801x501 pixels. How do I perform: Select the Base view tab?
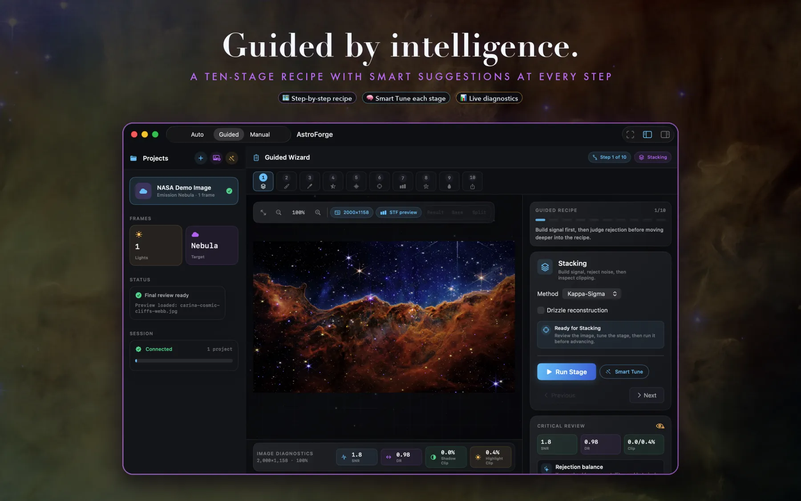[457, 212]
